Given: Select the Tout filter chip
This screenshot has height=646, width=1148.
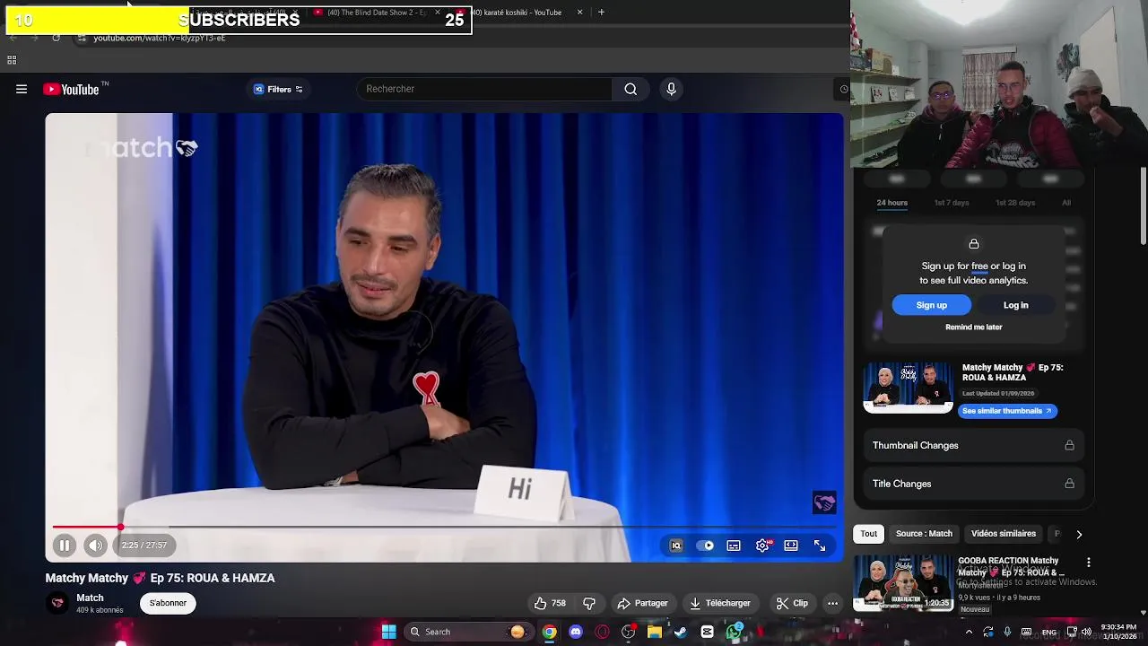Looking at the screenshot, I should [869, 534].
